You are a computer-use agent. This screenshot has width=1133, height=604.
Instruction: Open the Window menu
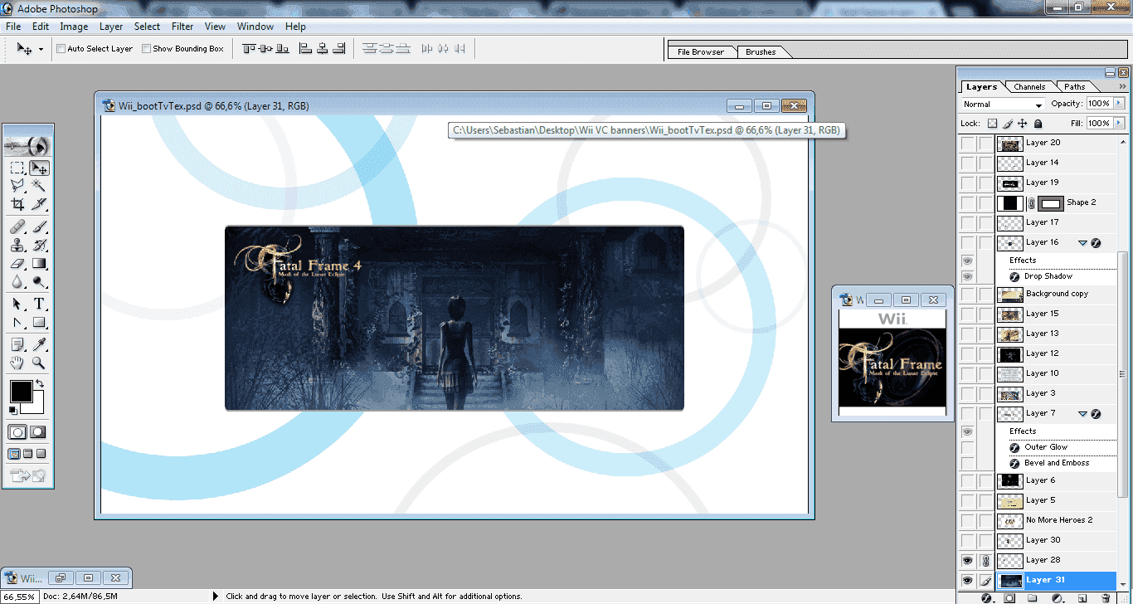255,27
